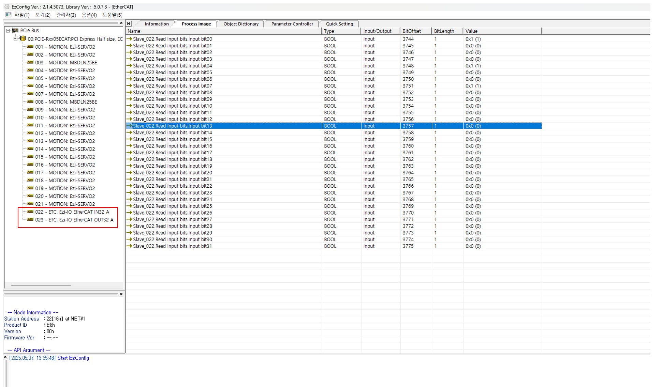Click BitOffset value 3744
The height and width of the screenshot is (389, 663).
[x=408, y=39]
